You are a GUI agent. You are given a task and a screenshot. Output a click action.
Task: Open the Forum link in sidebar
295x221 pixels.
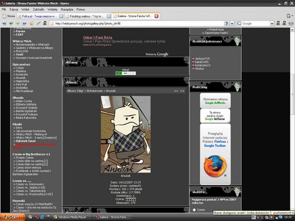pyautogui.click(x=21, y=31)
